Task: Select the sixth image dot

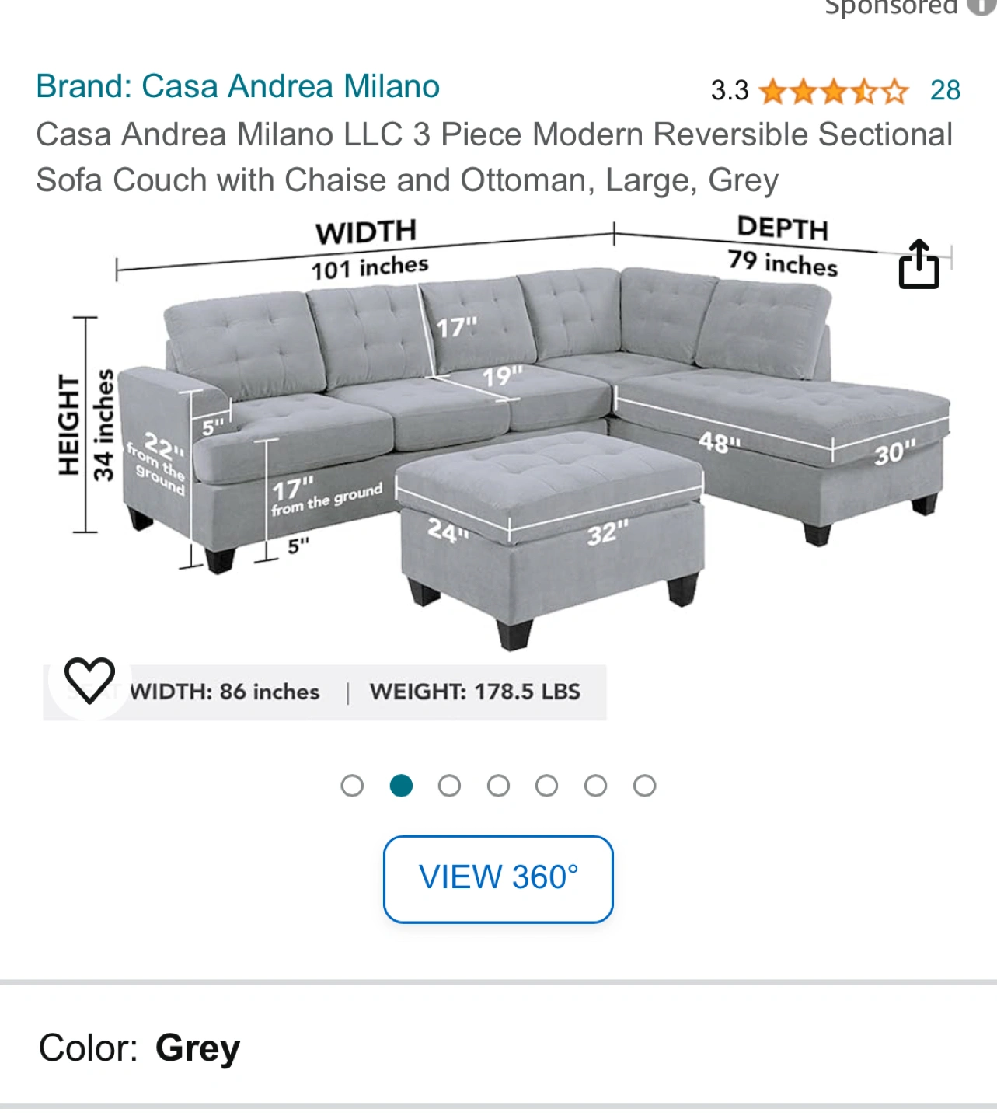Action: [x=595, y=786]
